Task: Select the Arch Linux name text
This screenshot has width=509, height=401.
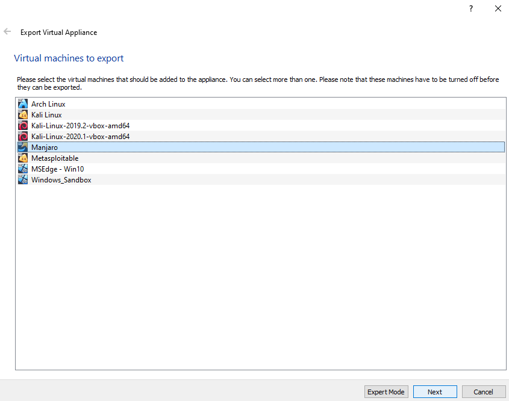Action: 48,104
